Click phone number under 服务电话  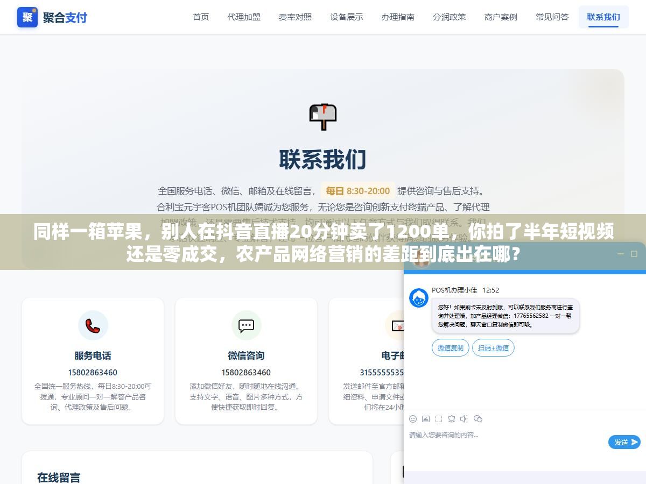point(93,372)
